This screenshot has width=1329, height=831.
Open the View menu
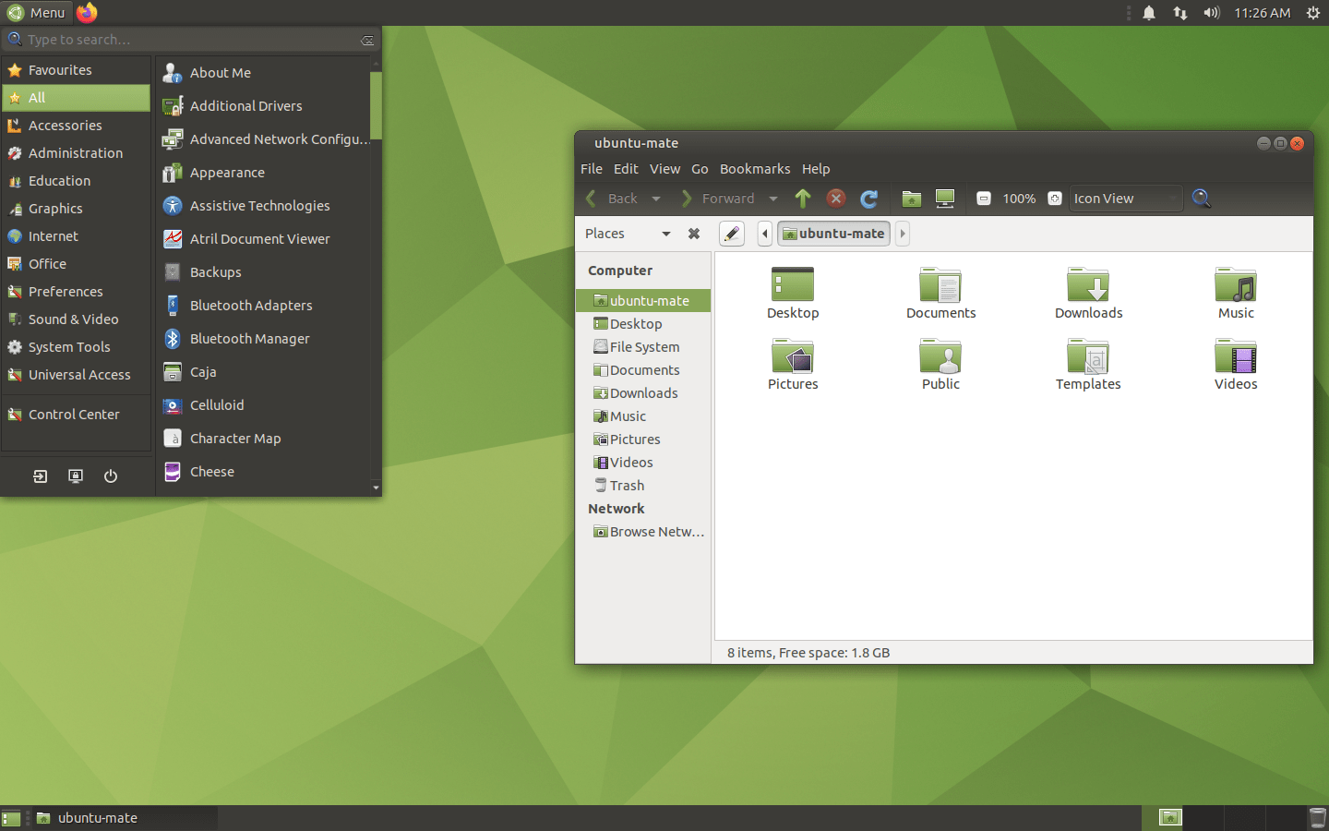[664, 169]
